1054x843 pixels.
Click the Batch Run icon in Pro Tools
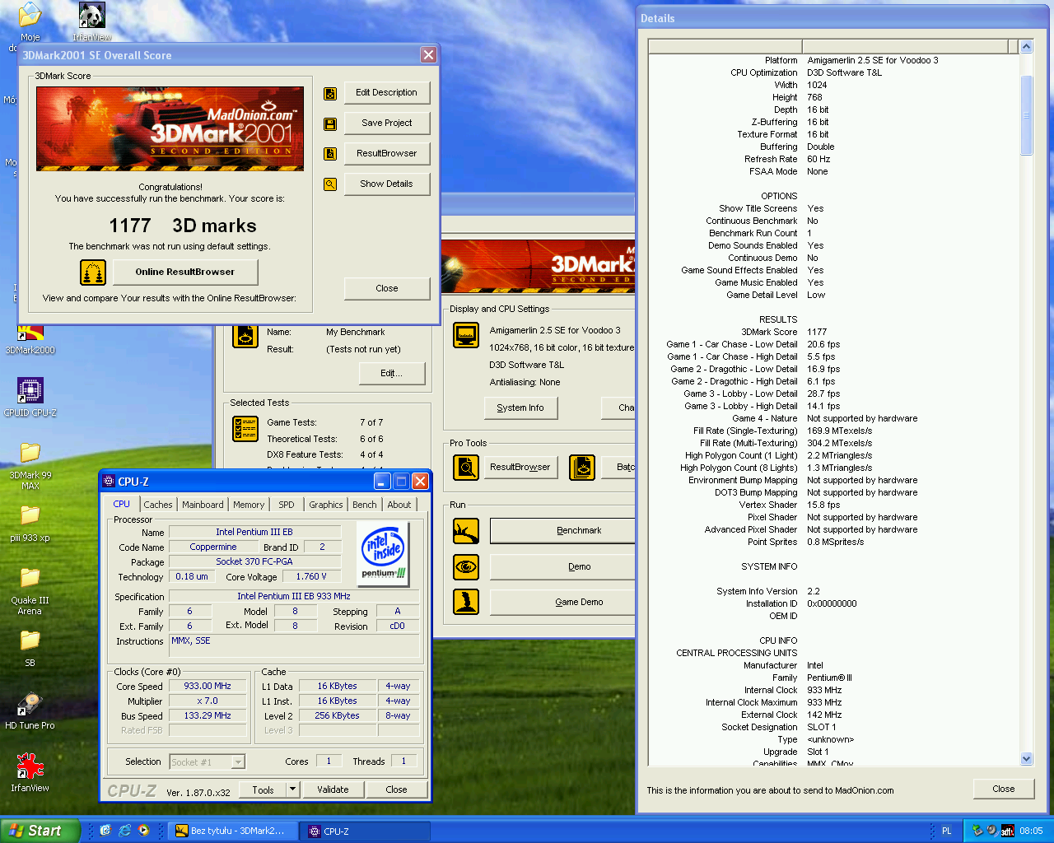point(582,468)
